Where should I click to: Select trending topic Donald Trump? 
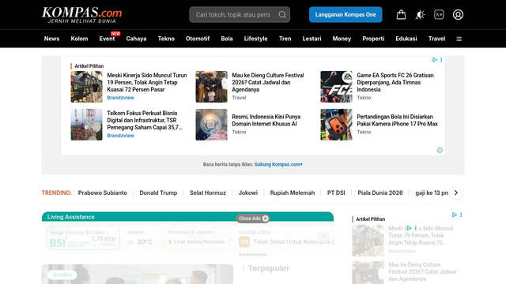158,192
